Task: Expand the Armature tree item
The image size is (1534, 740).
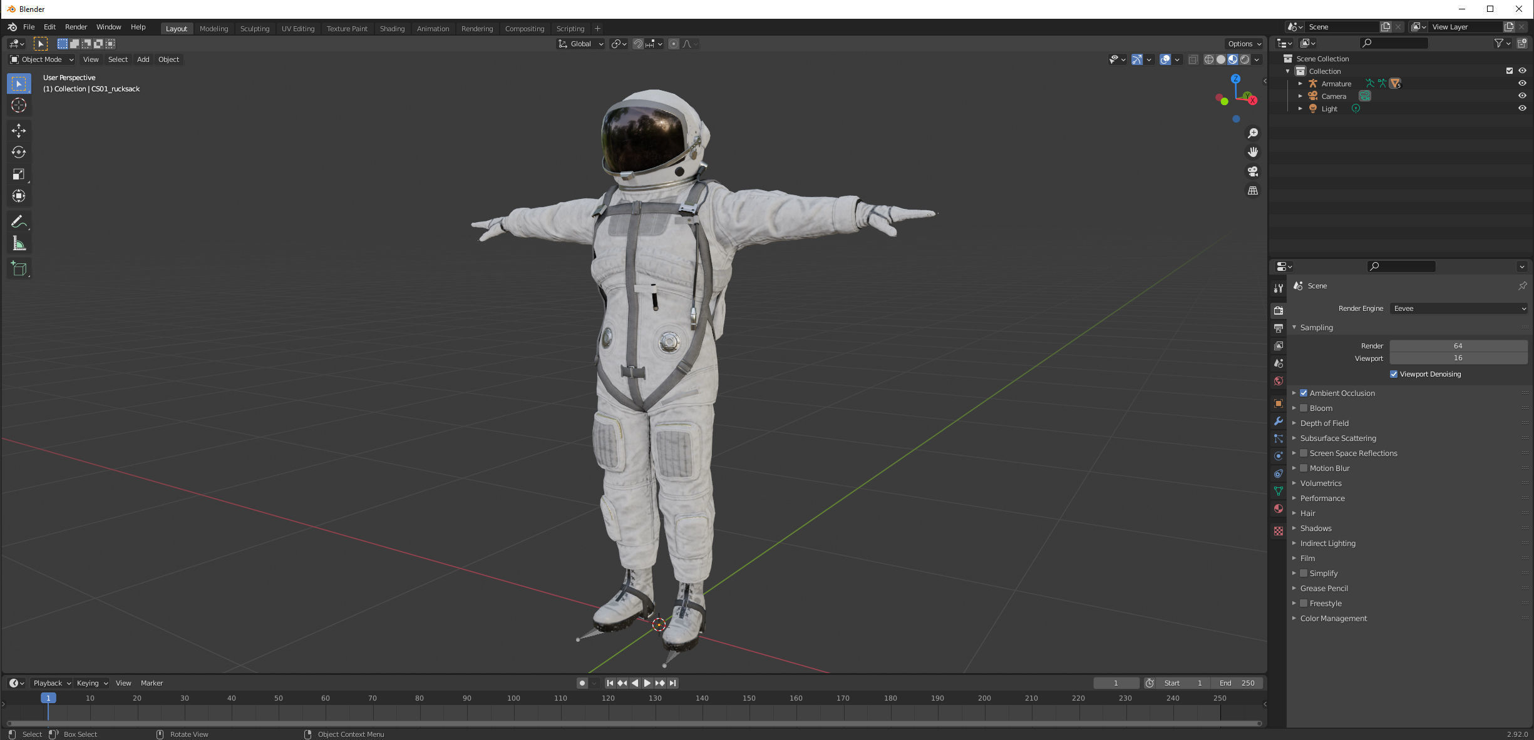Action: click(x=1300, y=83)
